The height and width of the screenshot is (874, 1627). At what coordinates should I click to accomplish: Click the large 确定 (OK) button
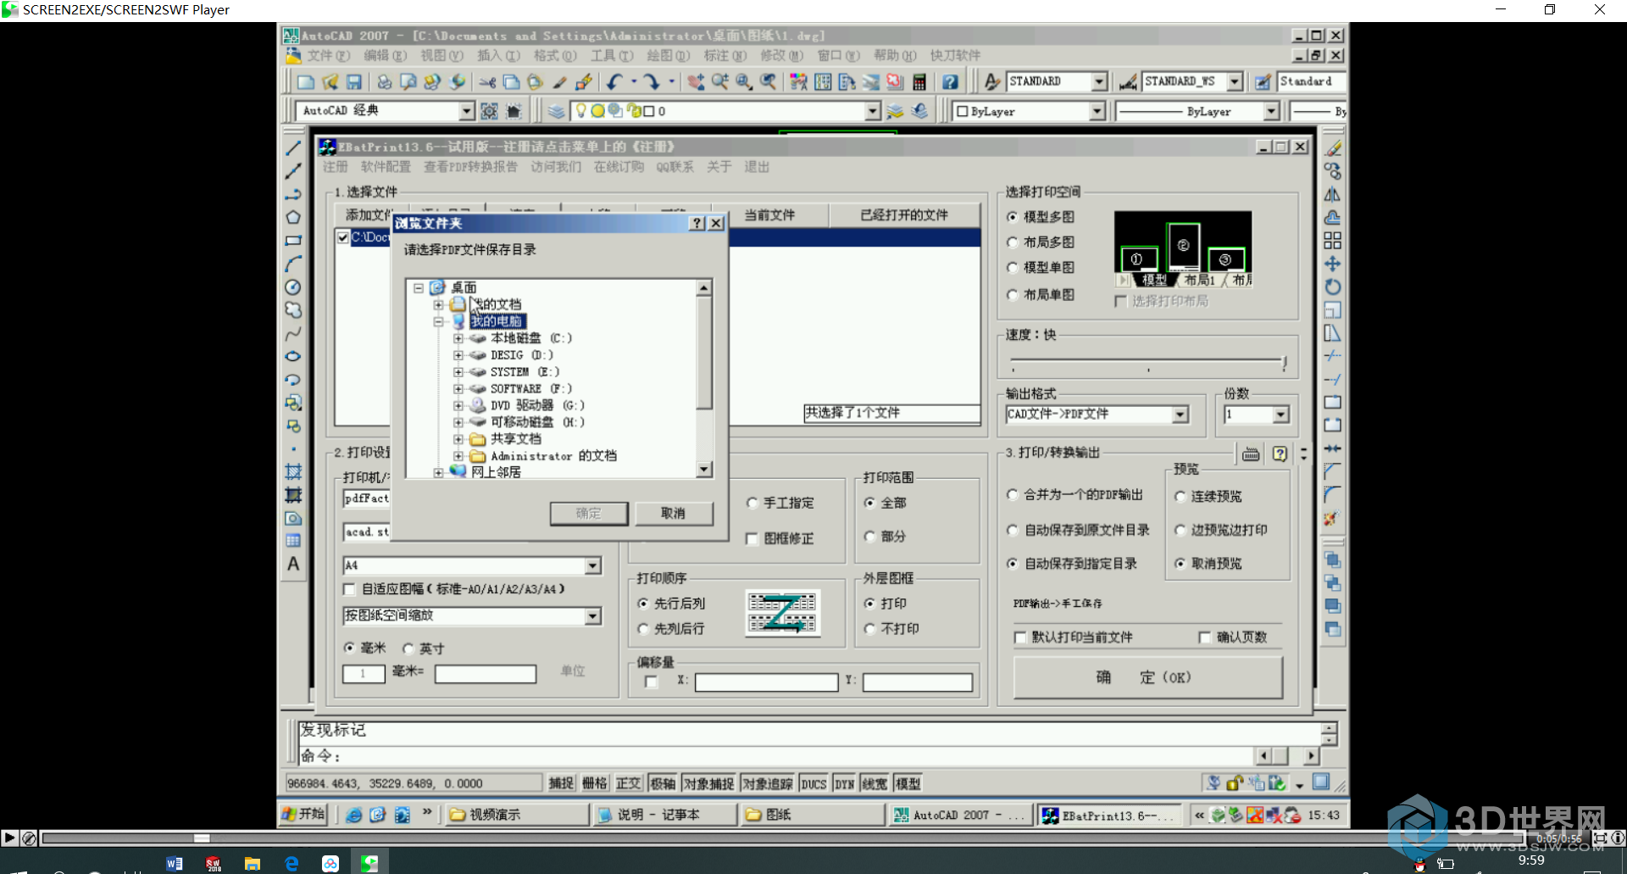(x=1147, y=677)
